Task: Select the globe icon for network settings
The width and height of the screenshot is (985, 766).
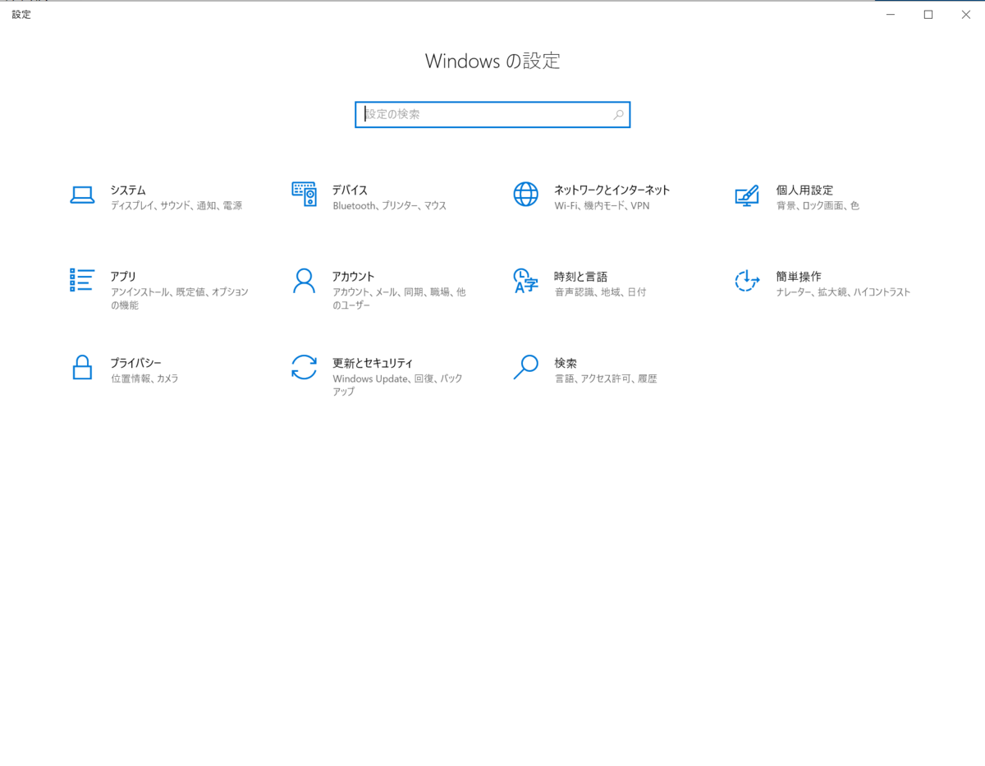Action: tap(525, 195)
